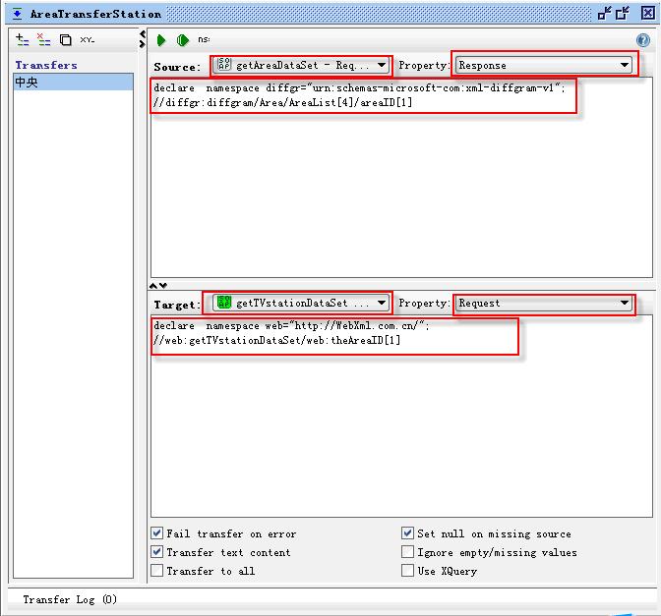Toggle Set null on missing source
This screenshot has width=661, height=616.
[x=407, y=533]
